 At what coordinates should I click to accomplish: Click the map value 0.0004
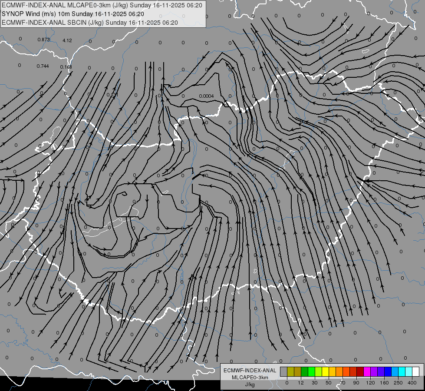click(206, 96)
